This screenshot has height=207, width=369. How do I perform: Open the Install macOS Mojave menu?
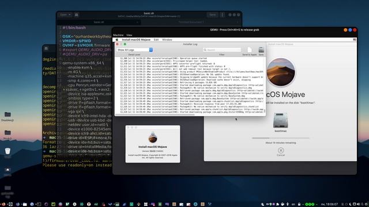point(136,40)
